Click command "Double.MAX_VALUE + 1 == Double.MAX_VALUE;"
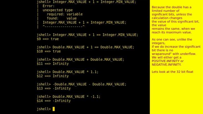203x114 pixels. pyautogui.click(x=93, y=47)
